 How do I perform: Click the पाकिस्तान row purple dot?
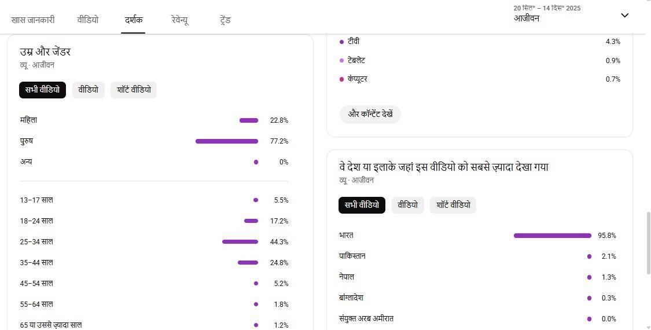click(x=589, y=256)
